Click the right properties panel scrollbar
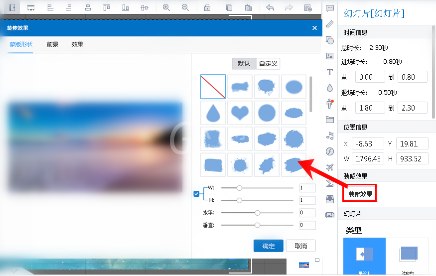 click(x=433, y=72)
